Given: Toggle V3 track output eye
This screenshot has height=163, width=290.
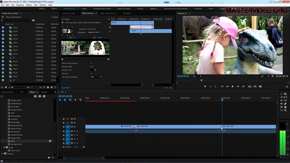Looking at the screenshot, I should (x=74, y=119).
